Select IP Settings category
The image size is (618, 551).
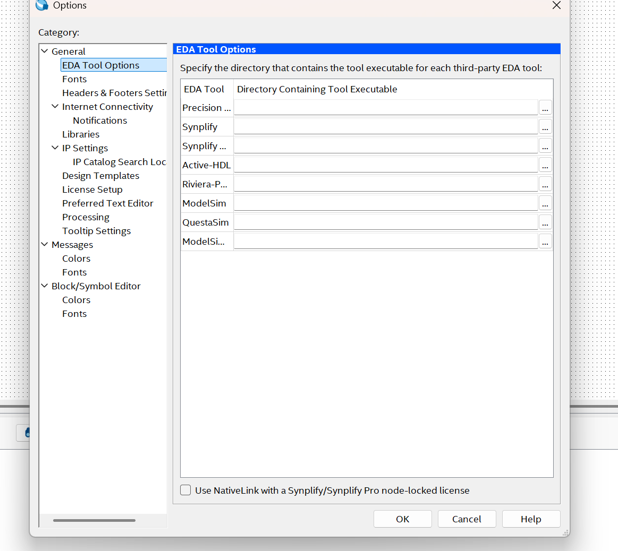[85, 148]
